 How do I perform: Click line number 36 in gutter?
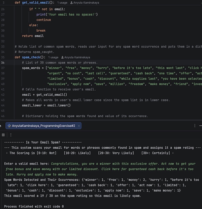tap(3, 62)
